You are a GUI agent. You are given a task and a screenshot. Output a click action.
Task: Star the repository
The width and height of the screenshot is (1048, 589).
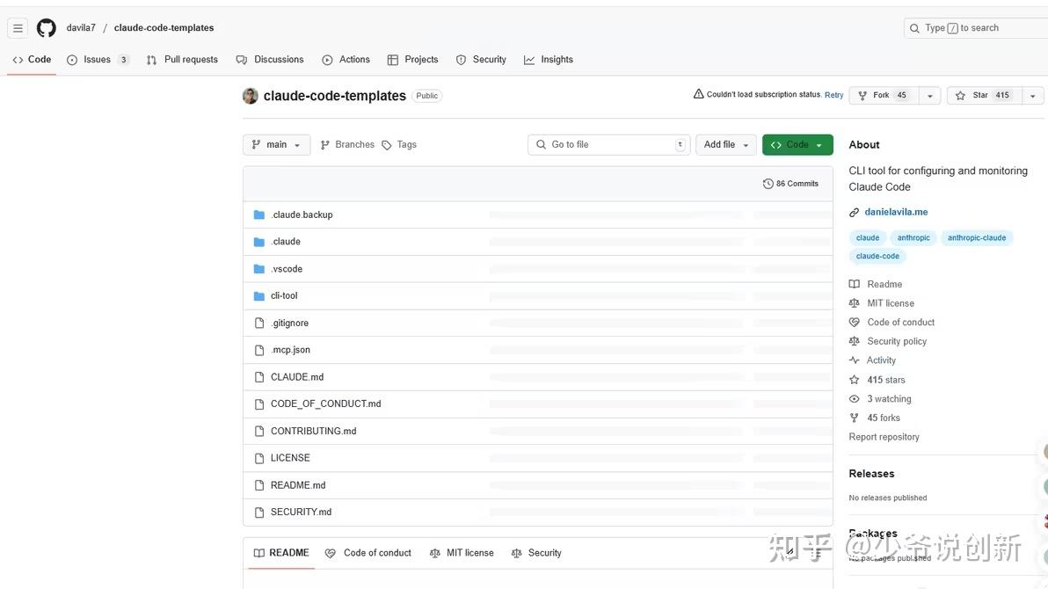pos(984,96)
